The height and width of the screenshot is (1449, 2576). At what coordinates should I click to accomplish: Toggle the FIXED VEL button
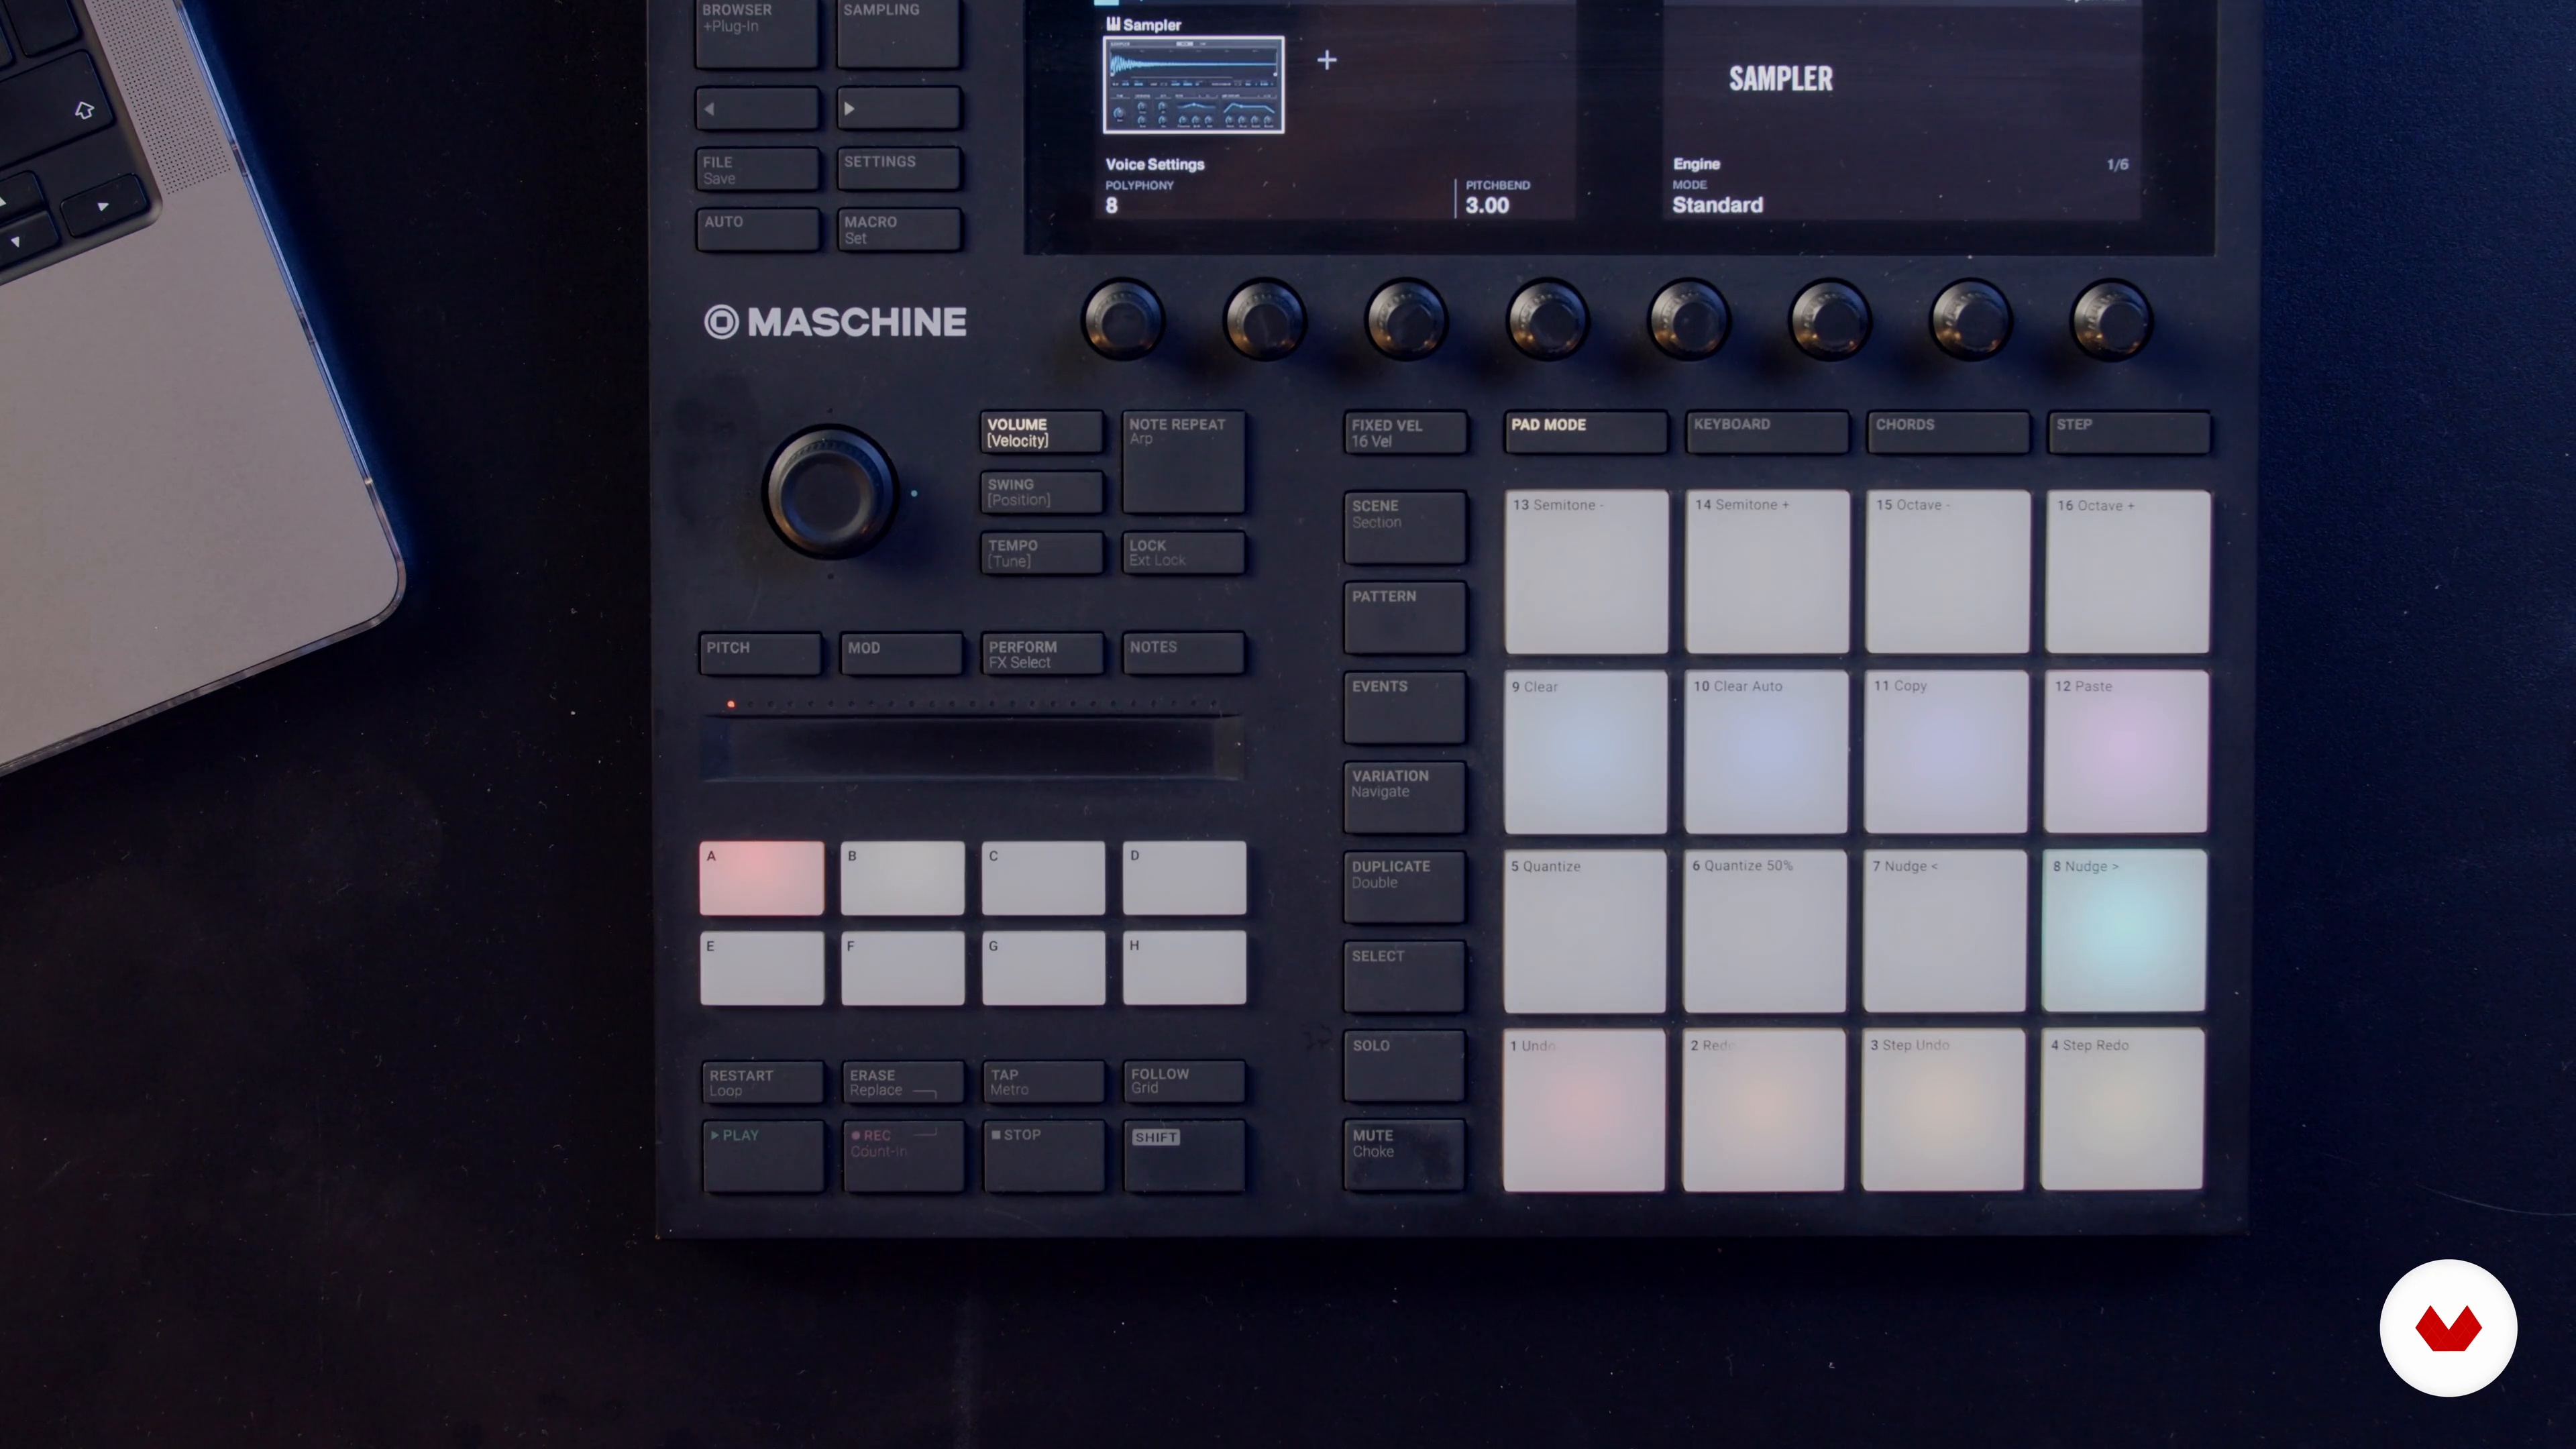(1406, 433)
